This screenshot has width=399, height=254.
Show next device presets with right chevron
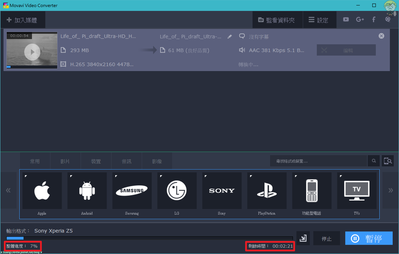click(390, 190)
